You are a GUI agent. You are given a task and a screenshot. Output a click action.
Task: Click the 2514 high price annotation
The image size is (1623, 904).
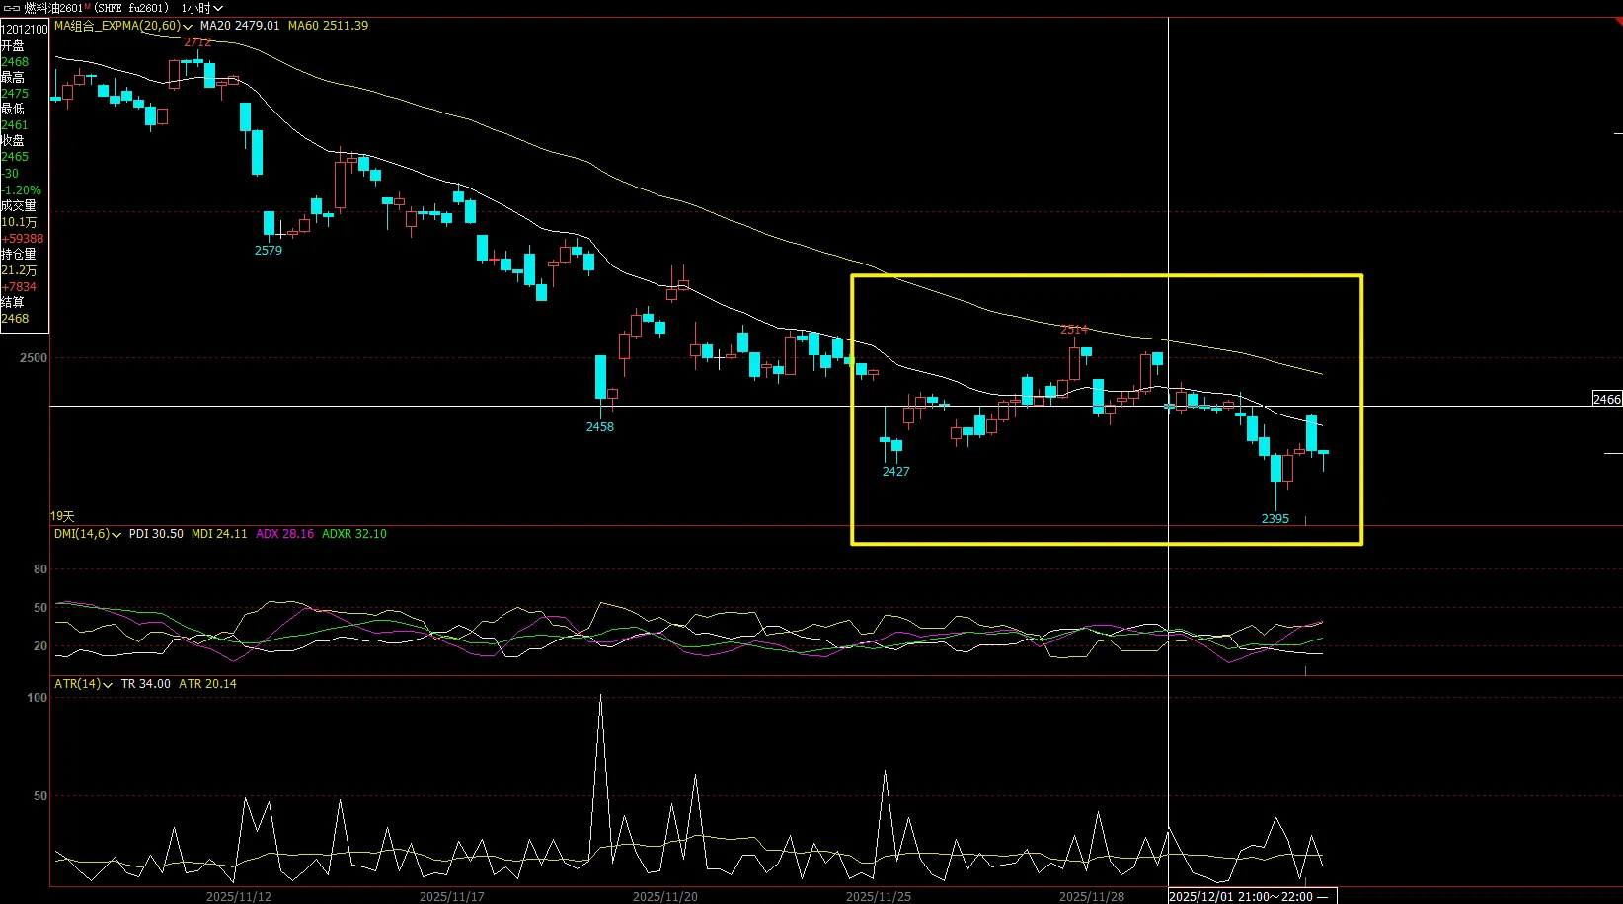tap(1073, 330)
